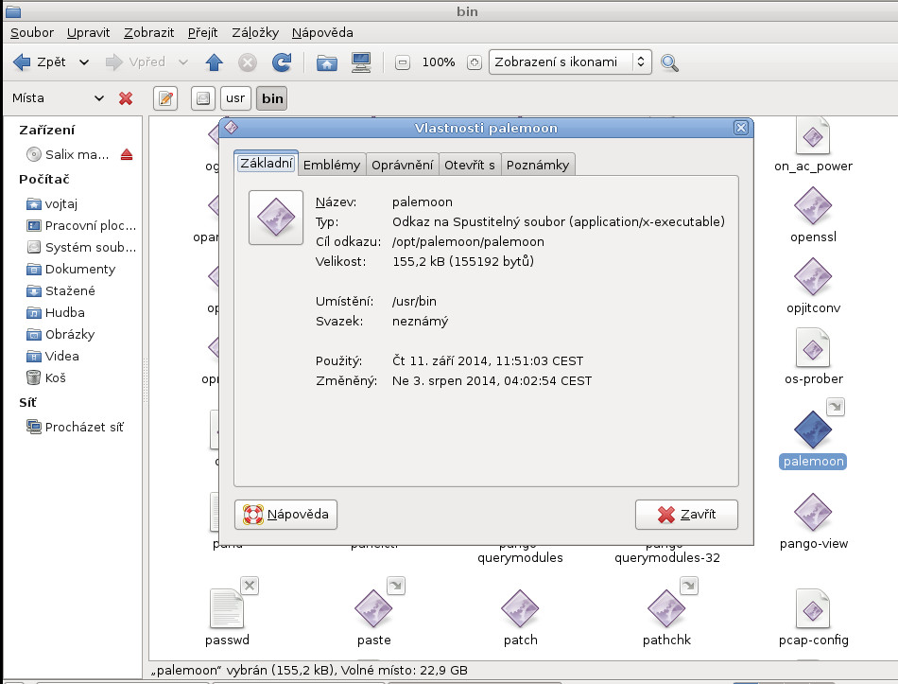Select the root filesystem path button
Viewport: 898px width, 684px height.
[202, 97]
